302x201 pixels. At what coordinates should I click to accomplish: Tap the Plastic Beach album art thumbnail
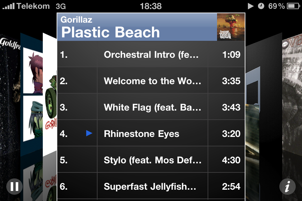(231, 26)
